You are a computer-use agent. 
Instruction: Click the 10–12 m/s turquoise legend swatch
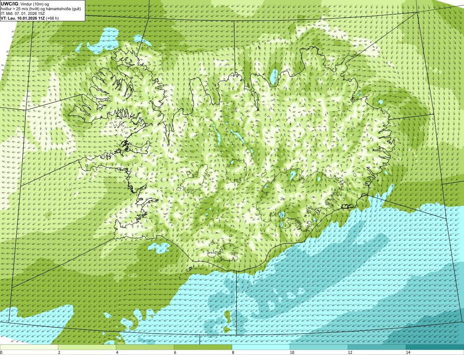coord(319,347)
